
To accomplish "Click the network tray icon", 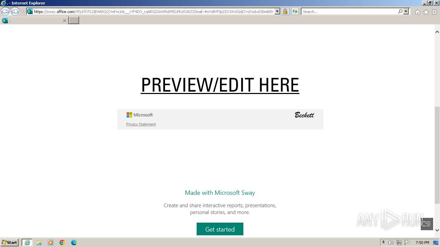I will coord(399,243).
